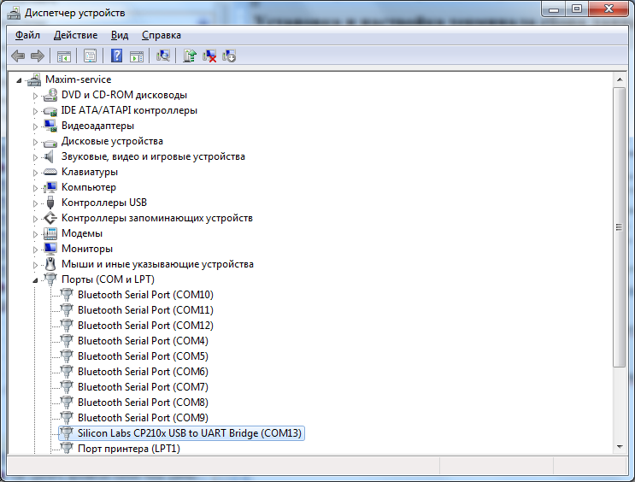The image size is (635, 482).
Task: Scan for hardware changes toolbar icon
Action: [x=163, y=56]
